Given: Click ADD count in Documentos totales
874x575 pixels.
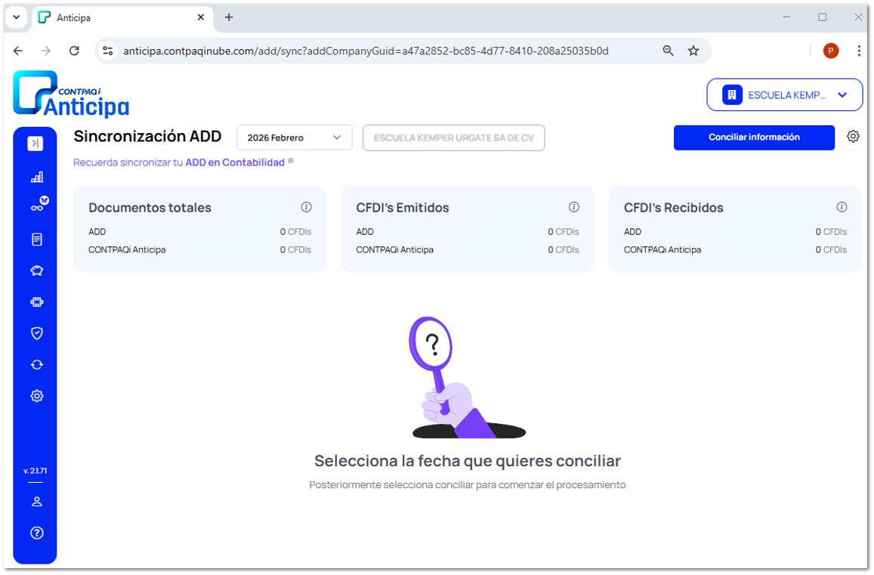Looking at the screenshot, I should point(295,231).
